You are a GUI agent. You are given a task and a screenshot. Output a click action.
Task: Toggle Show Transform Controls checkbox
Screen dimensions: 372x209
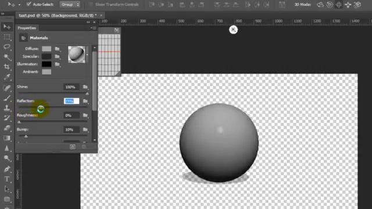click(91, 4)
